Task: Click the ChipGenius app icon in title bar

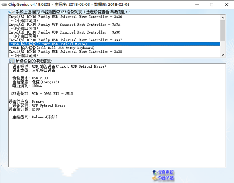Action: (x=4, y=5)
